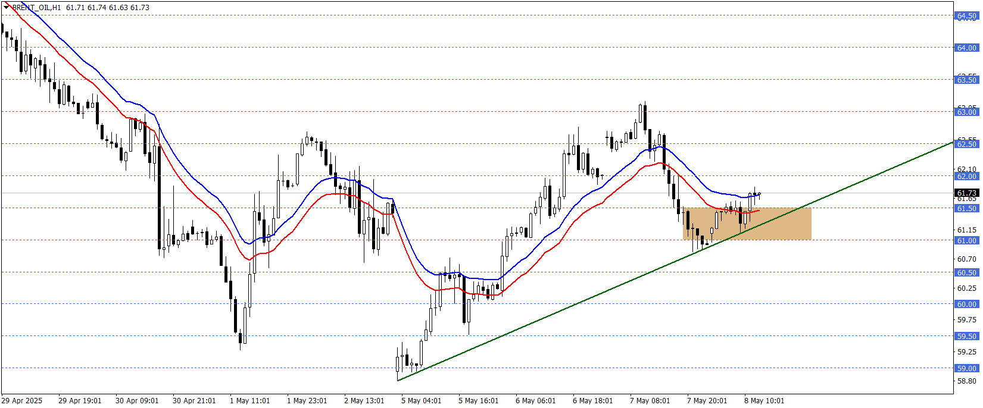
Task: Select the green ascending trendline
Action: click(x=675, y=261)
